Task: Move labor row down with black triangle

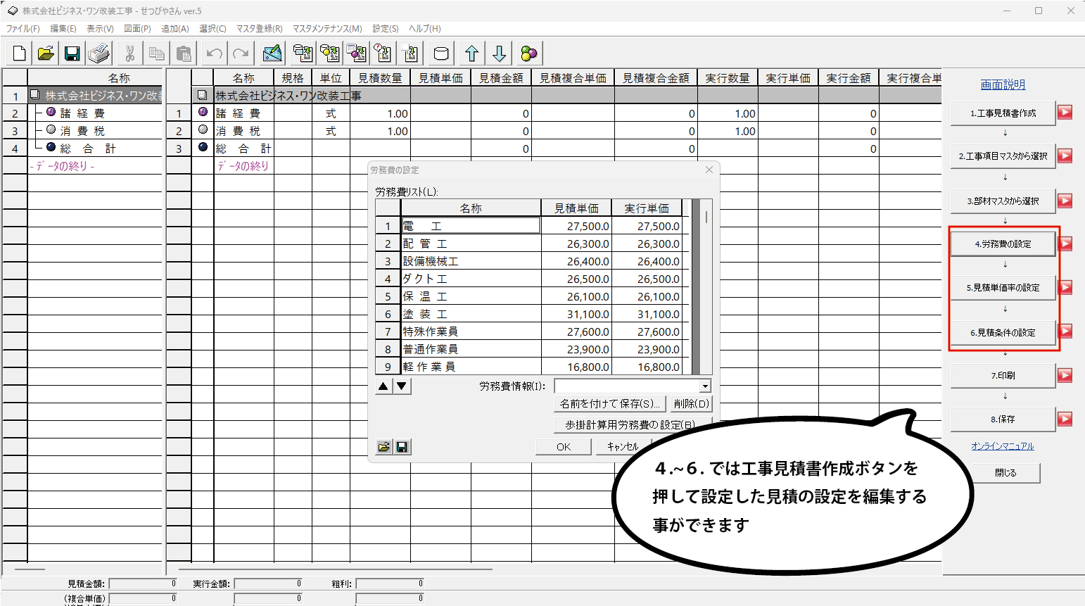Action: point(402,386)
